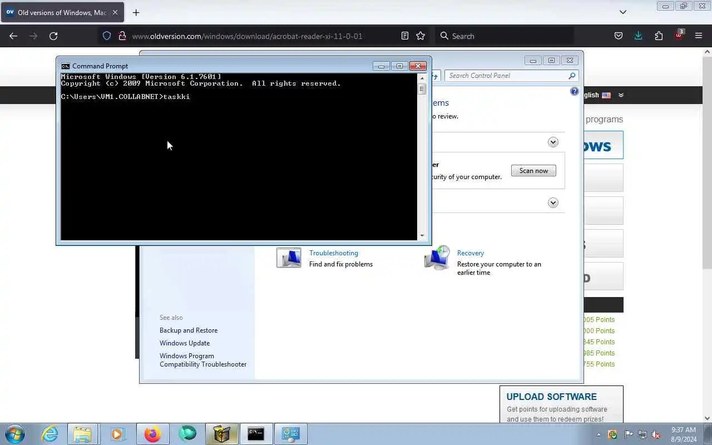Click the Recovery computer icon
Viewport: 712px width, 445px height.
coord(437,258)
